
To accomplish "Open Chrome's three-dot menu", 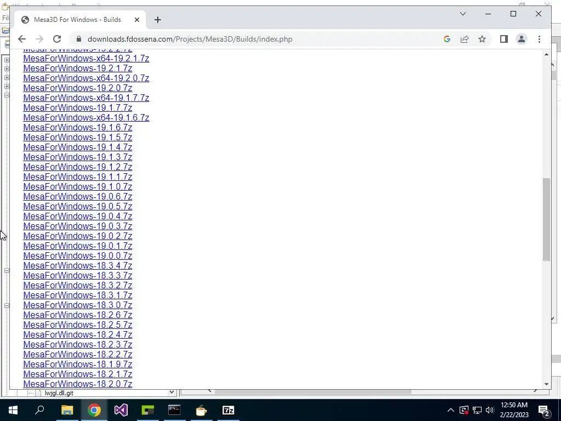I will 539,39.
